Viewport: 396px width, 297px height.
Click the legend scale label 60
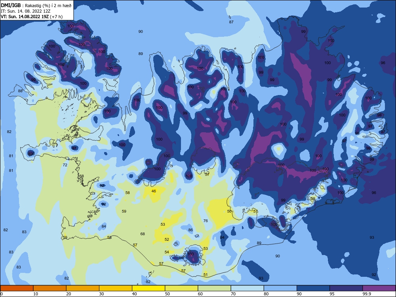[x=200, y=294]
